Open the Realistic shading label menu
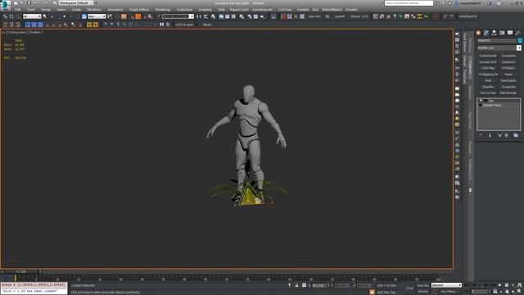The width and height of the screenshot is (524, 295). point(35,33)
